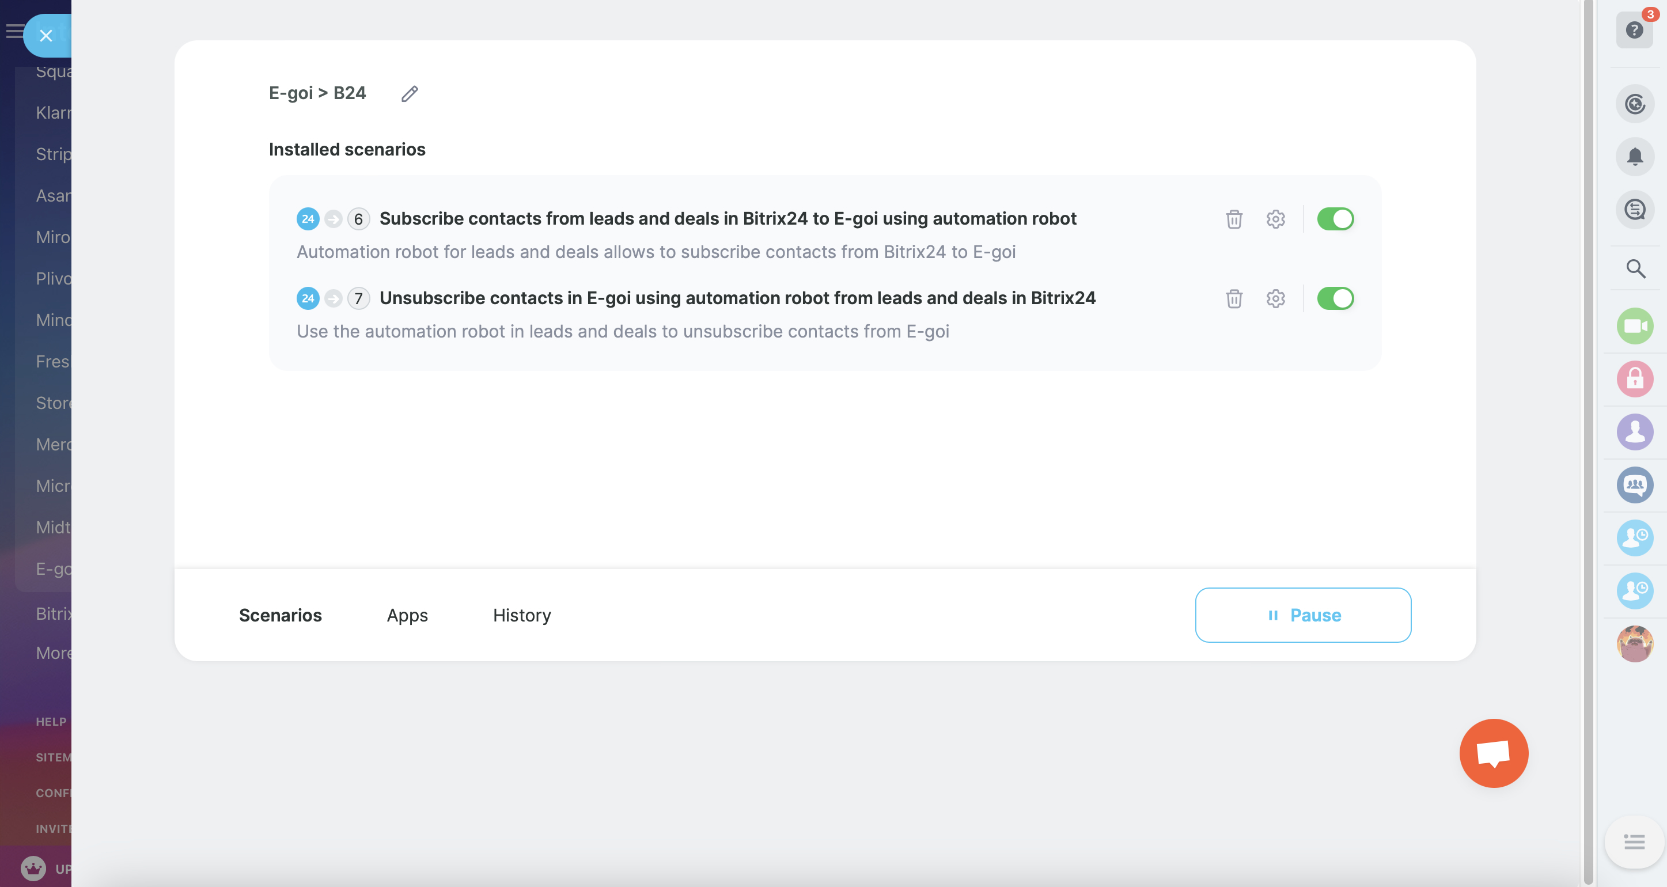Switch to the History tab
Screen dimensions: 1667x887
pos(521,615)
